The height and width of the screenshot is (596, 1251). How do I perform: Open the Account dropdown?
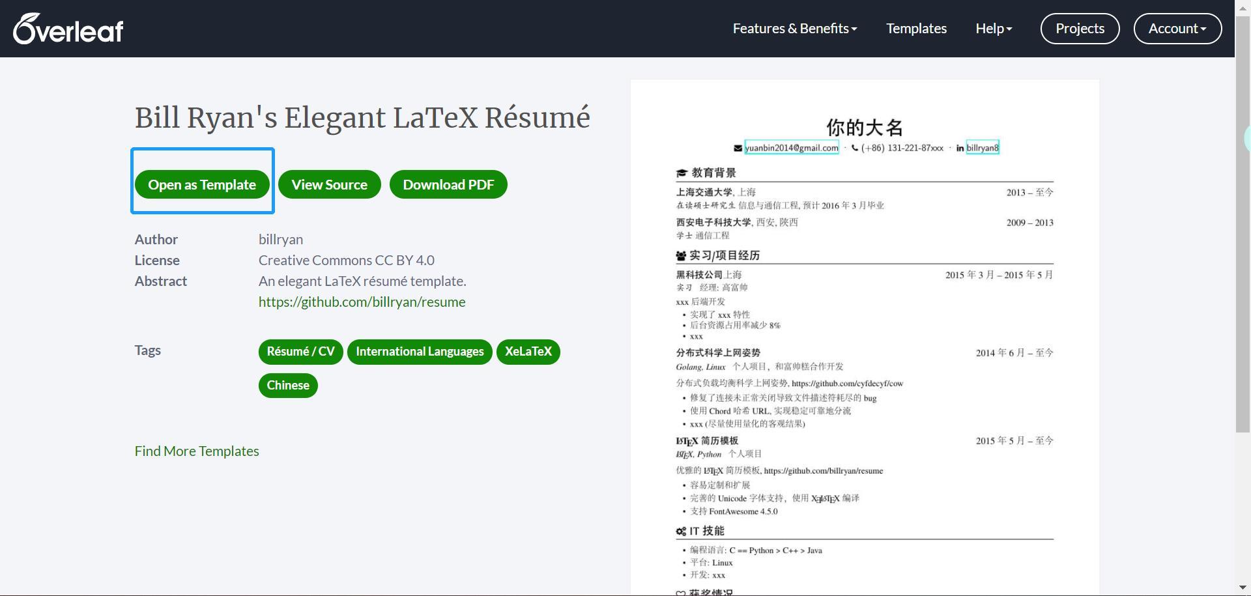(x=1177, y=28)
